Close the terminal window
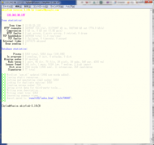Screen dimensions: 154x145 149,2
